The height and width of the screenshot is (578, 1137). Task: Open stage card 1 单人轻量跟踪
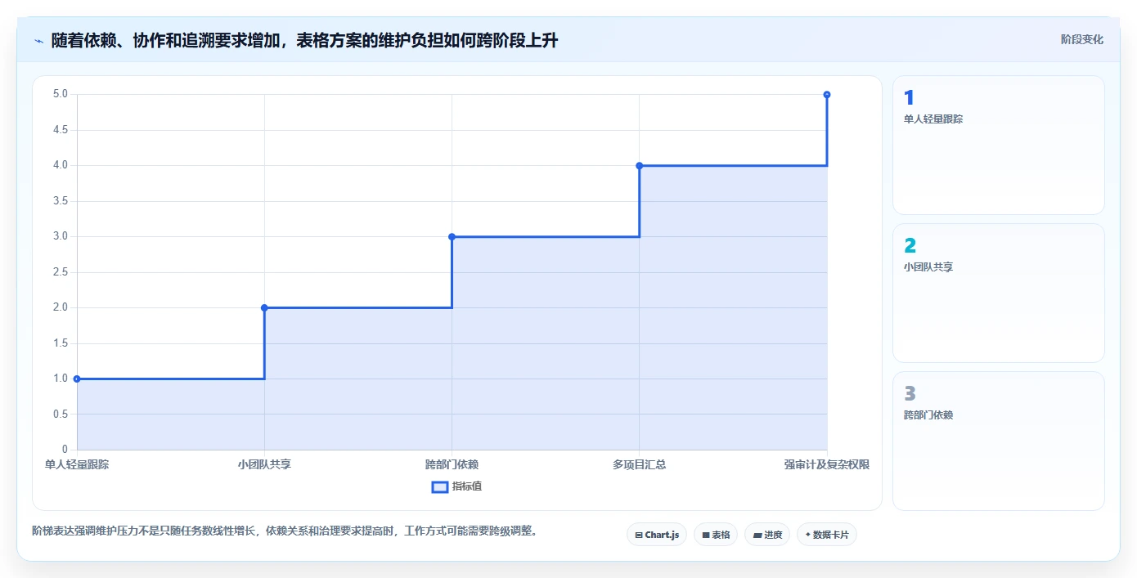[998, 145]
